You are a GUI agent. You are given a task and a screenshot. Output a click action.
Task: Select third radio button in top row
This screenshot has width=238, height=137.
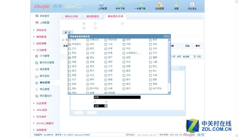122,24
